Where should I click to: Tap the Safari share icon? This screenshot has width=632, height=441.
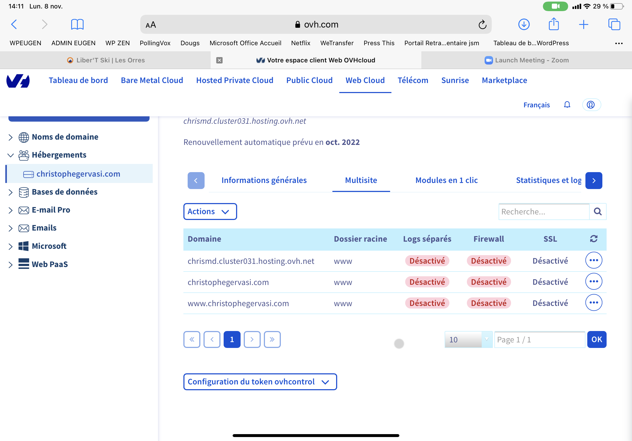(554, 25)
